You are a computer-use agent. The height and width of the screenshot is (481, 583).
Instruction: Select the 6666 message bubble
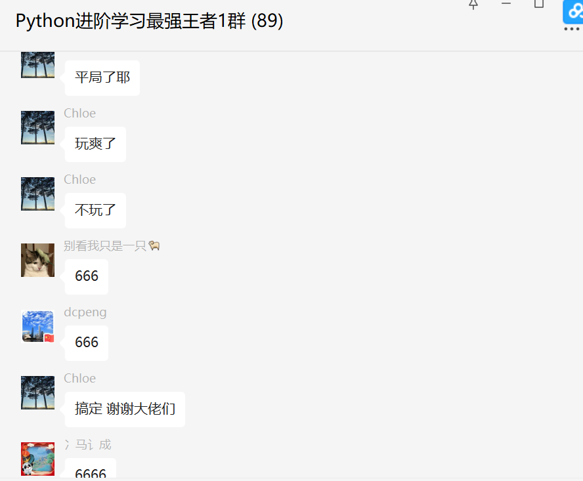[91, 469]
